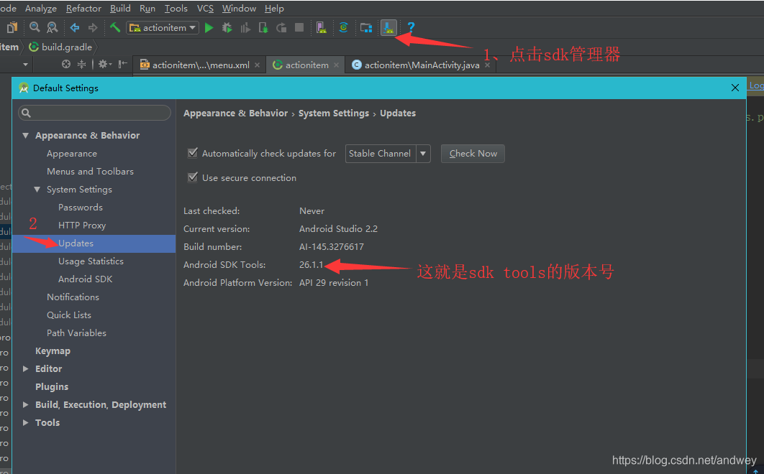The width and height of the screenshot is (764, 474).
Task: Open Usage Statistics settings page
Action: coord(91,261)
